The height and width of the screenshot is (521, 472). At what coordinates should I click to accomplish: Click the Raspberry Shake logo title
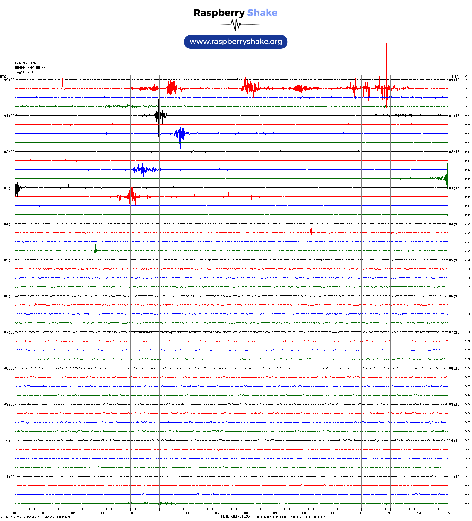click(x=235, y=13)
